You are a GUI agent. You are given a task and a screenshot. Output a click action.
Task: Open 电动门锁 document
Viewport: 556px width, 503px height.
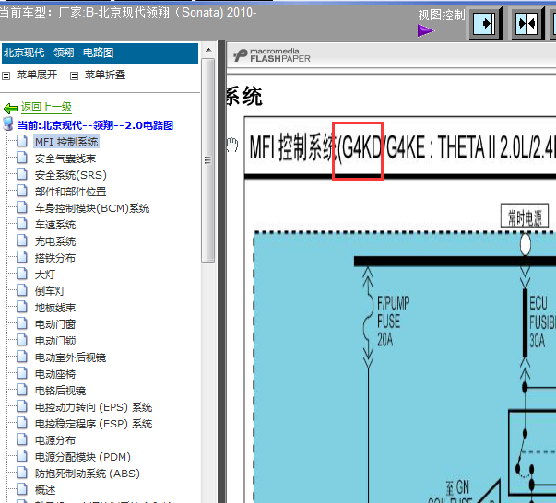pyautogui.click(x=55, y=341)
